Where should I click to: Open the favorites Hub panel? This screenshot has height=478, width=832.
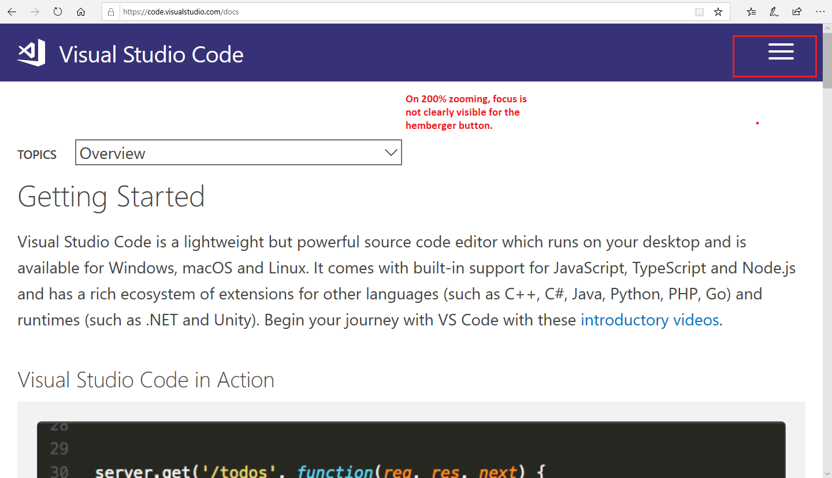click(751, 12)
